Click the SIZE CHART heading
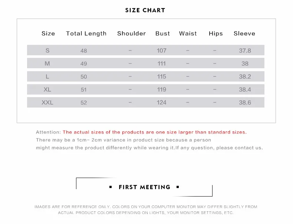 pyautogui.click(x=145, y=10)
